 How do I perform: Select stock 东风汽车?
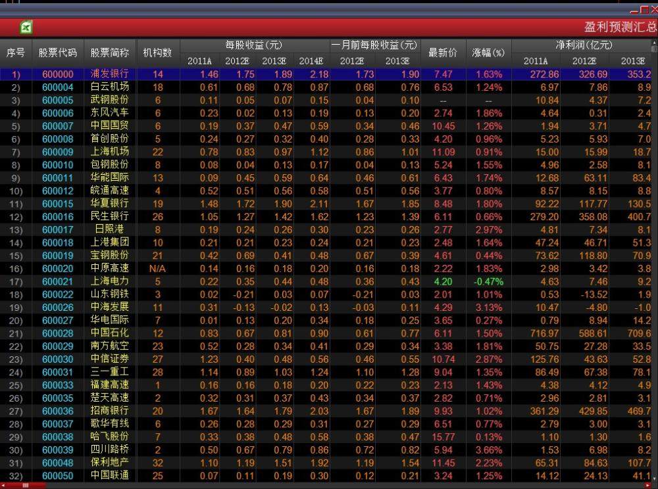tap(109, 113)
